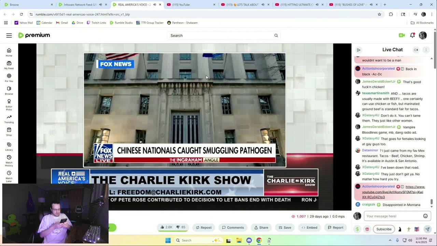Open Library in the sidebar
Viewport: 437px width, 246px height.
pos(9,147)
